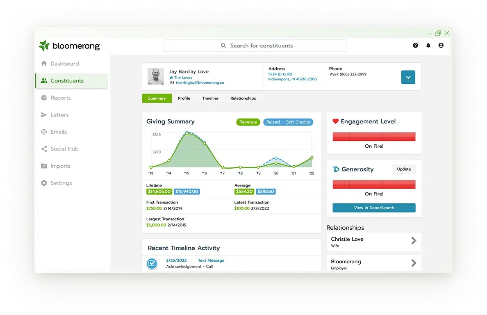Switch to the Timeline tab

[x=210, y=98]
